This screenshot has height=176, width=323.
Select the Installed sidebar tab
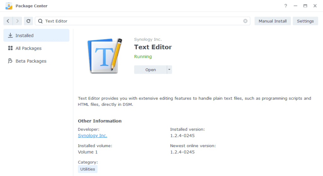pos(37,35)
